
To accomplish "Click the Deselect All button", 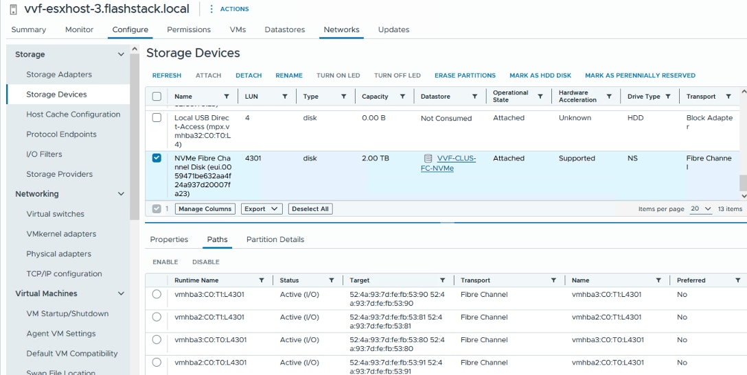I will [x=310, y=209].
